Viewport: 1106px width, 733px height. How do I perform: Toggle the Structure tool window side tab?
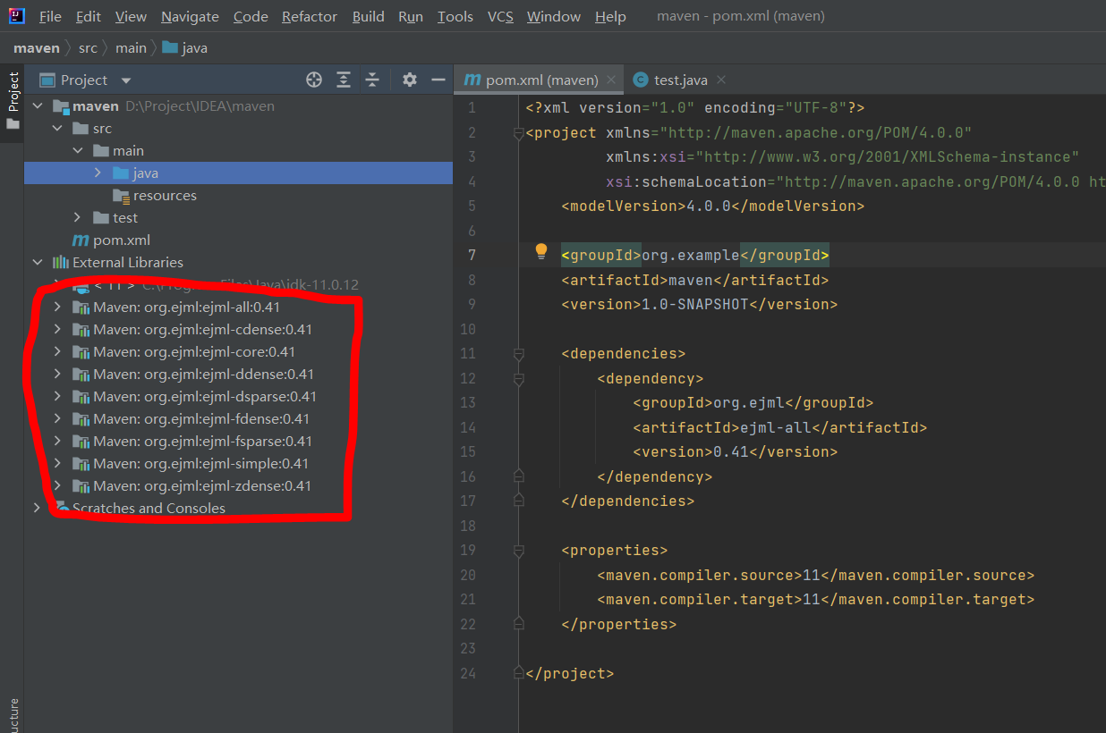coord(13,715)
